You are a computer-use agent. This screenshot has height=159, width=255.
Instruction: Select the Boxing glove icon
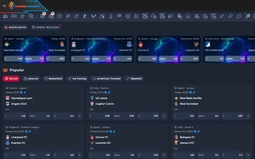point(230,16)
